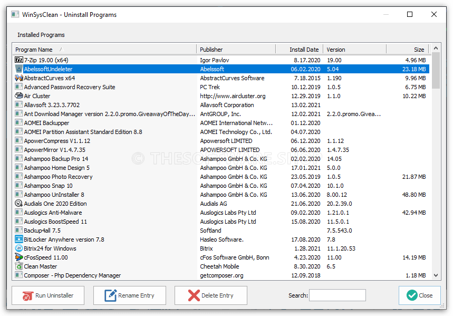The image size is (453, 316).
Task: Select the BitLocker Anywhere version 7.8 entry
Action: pyautogui.click(x=222, y=239)
